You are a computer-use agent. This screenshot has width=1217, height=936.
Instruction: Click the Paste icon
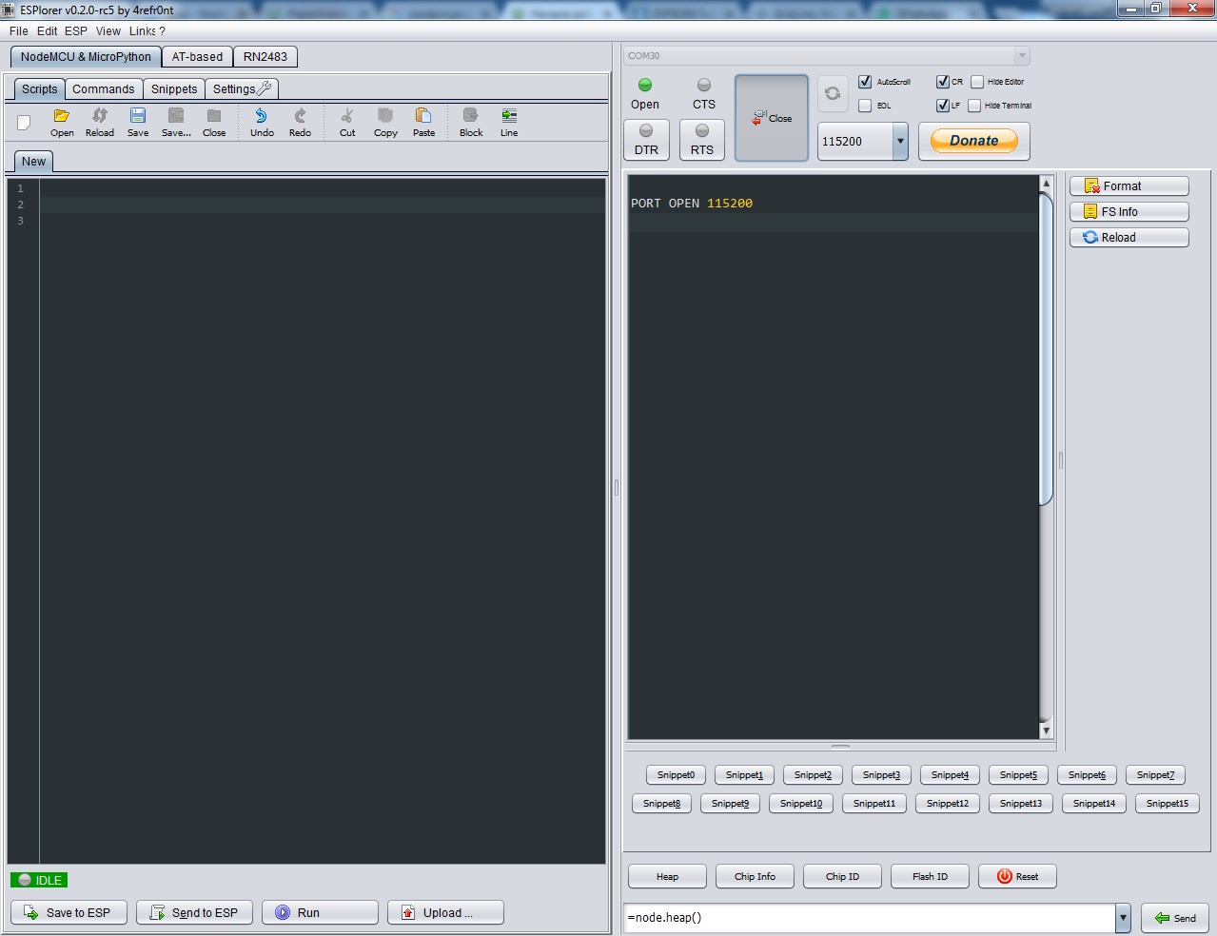pyautogui.click(x=423, y=122)
